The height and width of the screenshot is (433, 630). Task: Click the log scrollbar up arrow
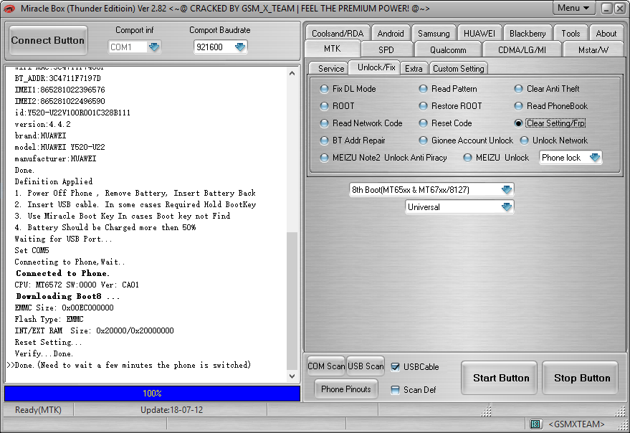292,73
